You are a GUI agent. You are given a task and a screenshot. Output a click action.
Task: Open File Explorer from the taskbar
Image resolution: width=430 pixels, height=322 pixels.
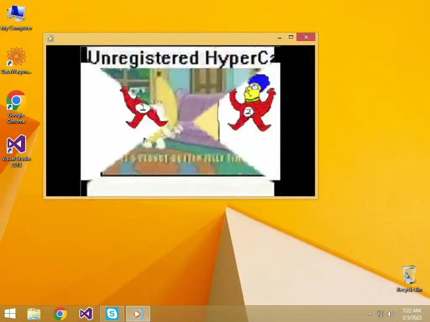coord(34,314)
